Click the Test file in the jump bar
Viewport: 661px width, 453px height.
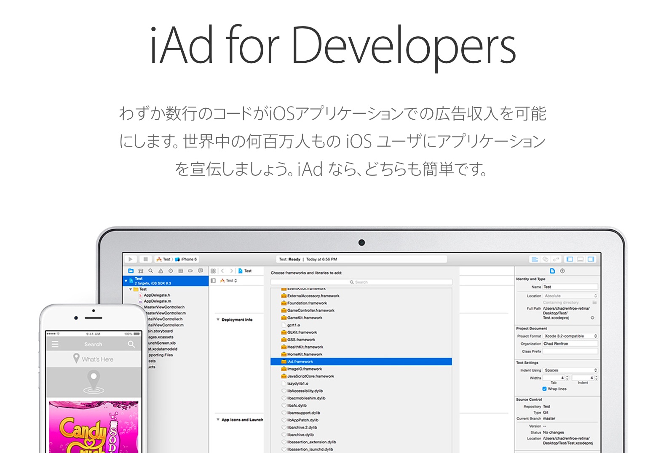(x=245, y=271)
